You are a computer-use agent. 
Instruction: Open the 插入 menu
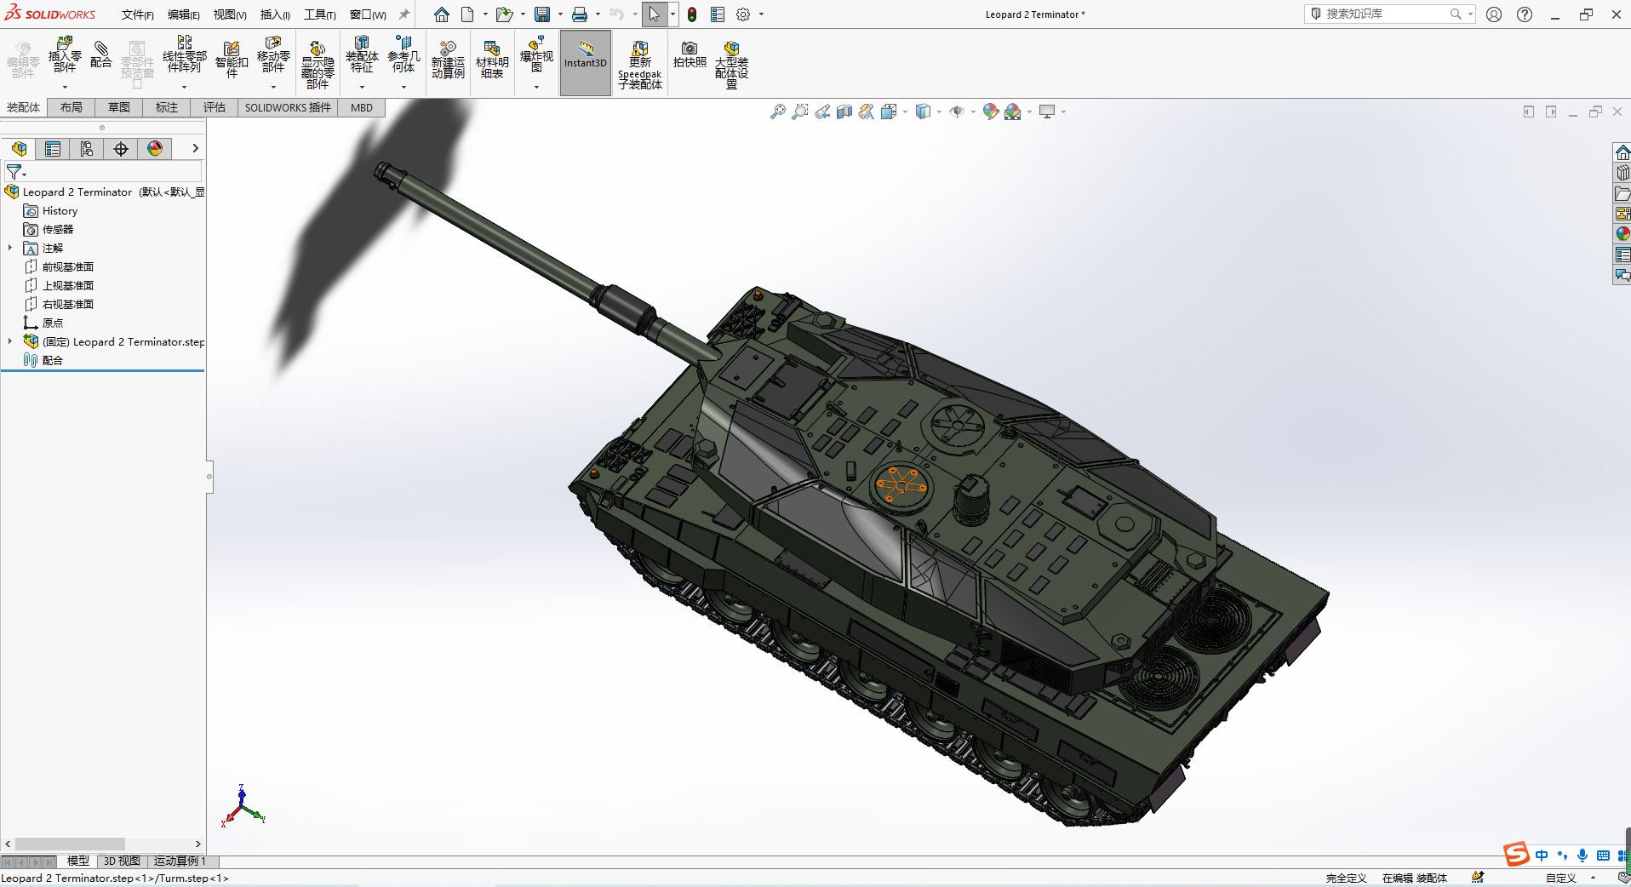pos(275,14)
